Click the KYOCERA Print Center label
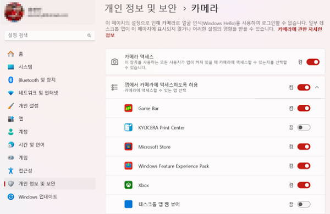 pos(161,128)
